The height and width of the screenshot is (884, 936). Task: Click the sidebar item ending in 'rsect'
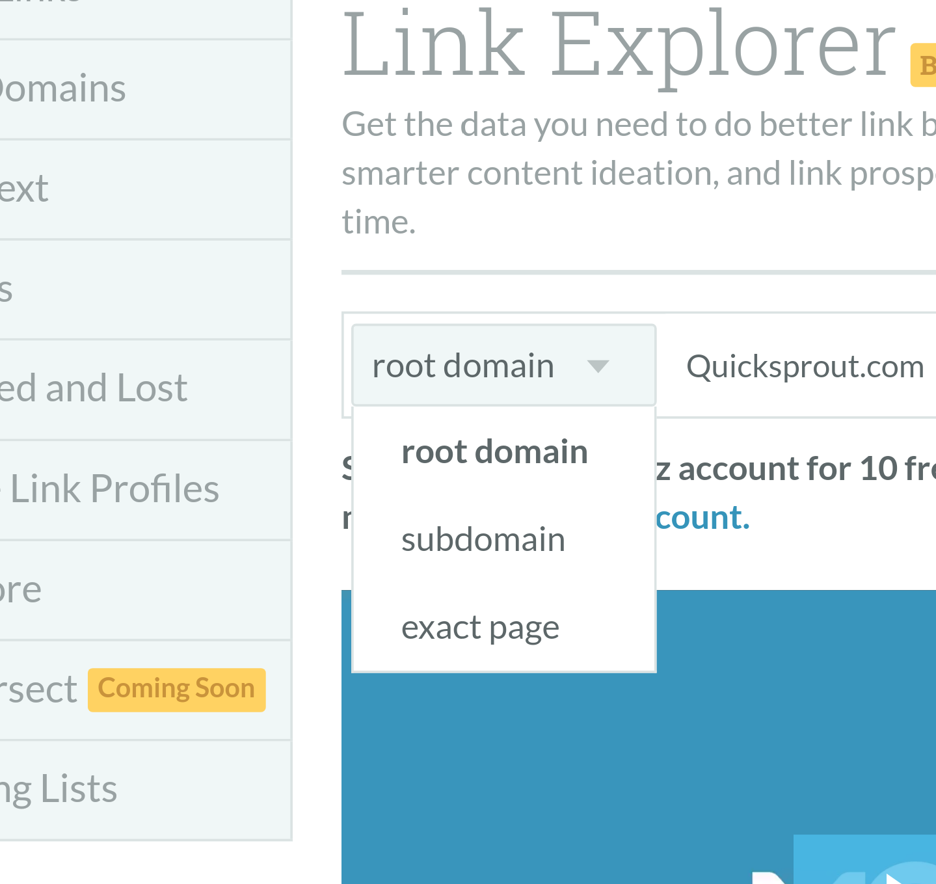click(x=145, y=690)
